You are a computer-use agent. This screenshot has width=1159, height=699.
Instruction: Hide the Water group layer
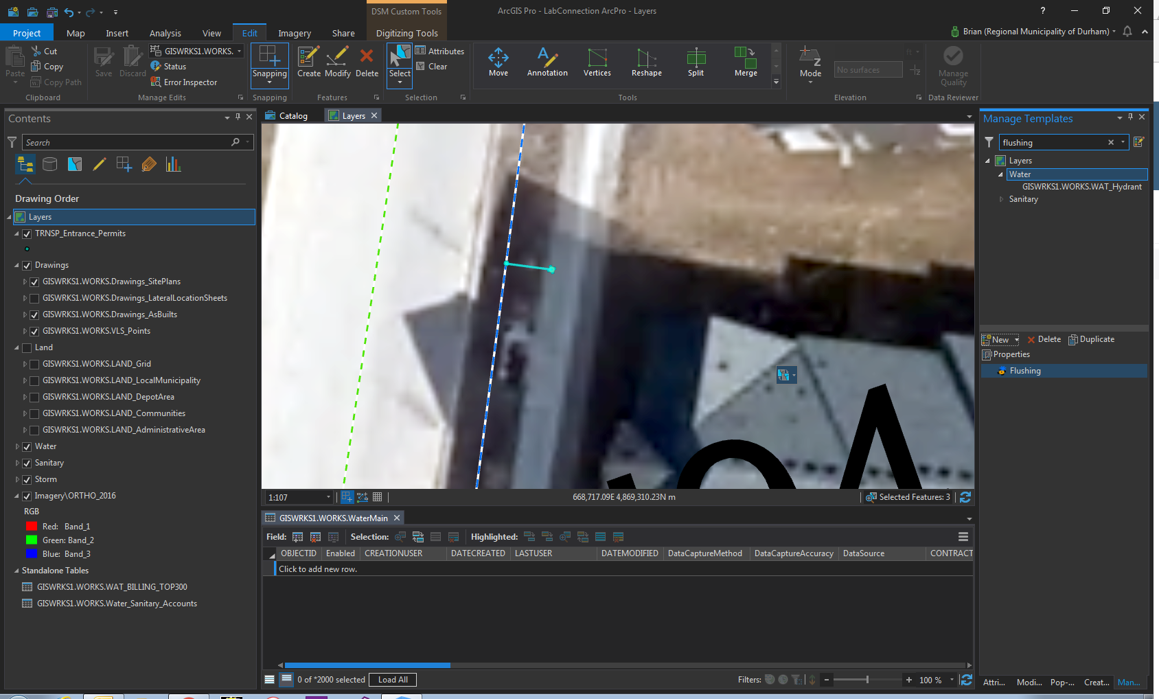[x=27, y=447]
